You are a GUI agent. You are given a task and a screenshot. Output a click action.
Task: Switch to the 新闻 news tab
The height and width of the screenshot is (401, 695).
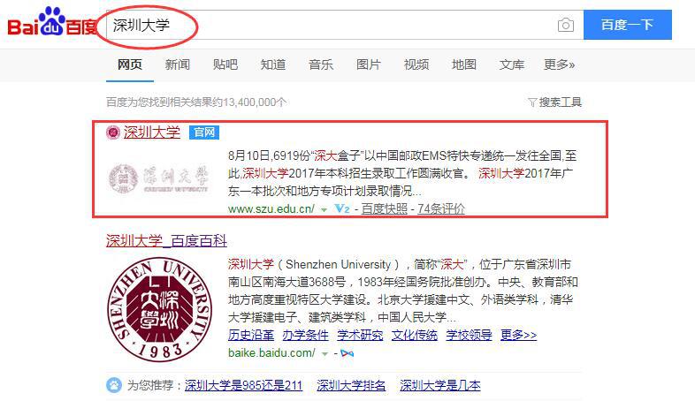point(177,64)
